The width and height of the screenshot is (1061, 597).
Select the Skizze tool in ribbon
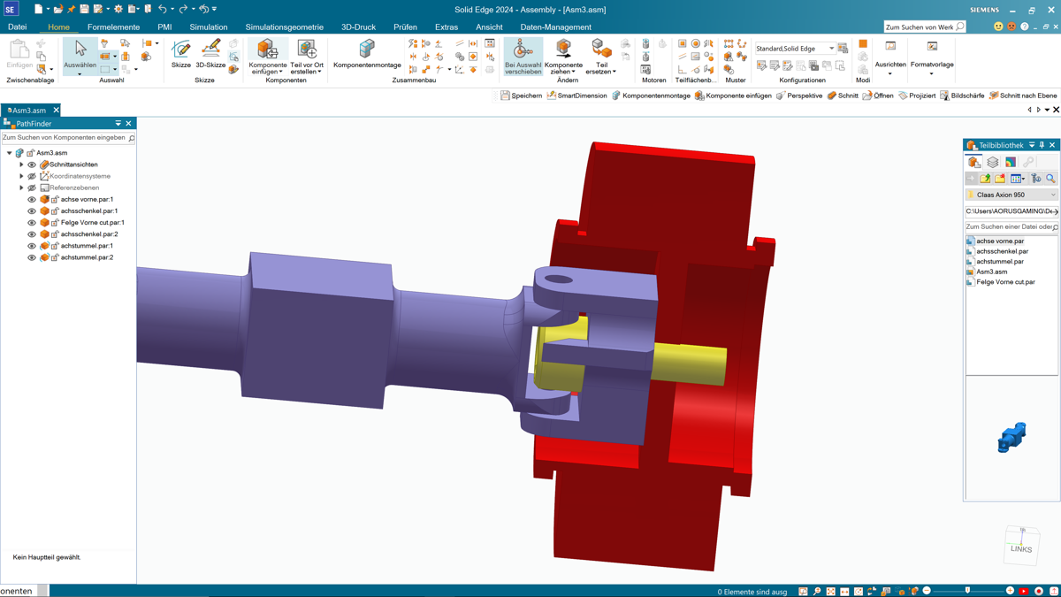(x=181, y=53)
